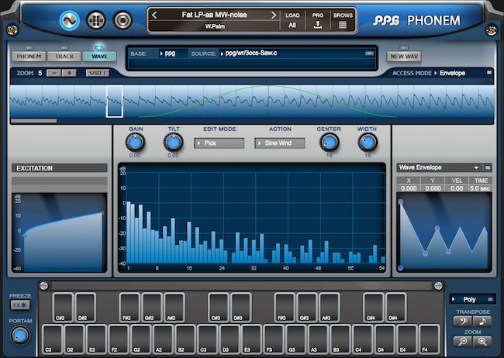The width and height of the screenshot is (504, 358).
Task: Open the EDIT MODE Pick dropdown
Action: tap(219, 143)
